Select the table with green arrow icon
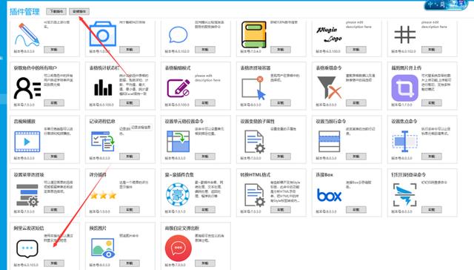Viewport: 474px width, 270px height. point(178,142)
